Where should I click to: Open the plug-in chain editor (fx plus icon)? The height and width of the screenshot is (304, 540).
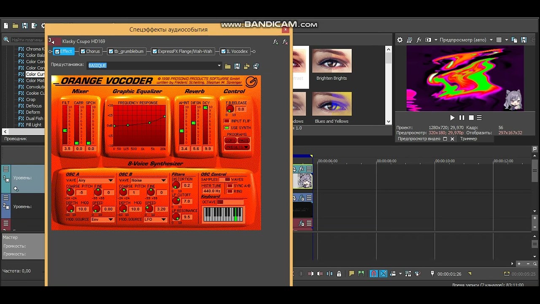(x=275, y=41)
